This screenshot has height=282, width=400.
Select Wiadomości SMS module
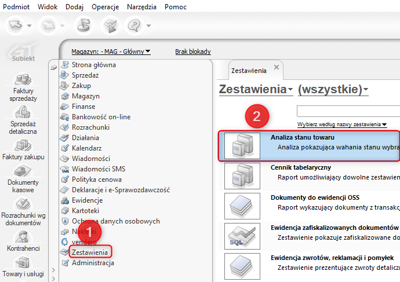(99, 169)
